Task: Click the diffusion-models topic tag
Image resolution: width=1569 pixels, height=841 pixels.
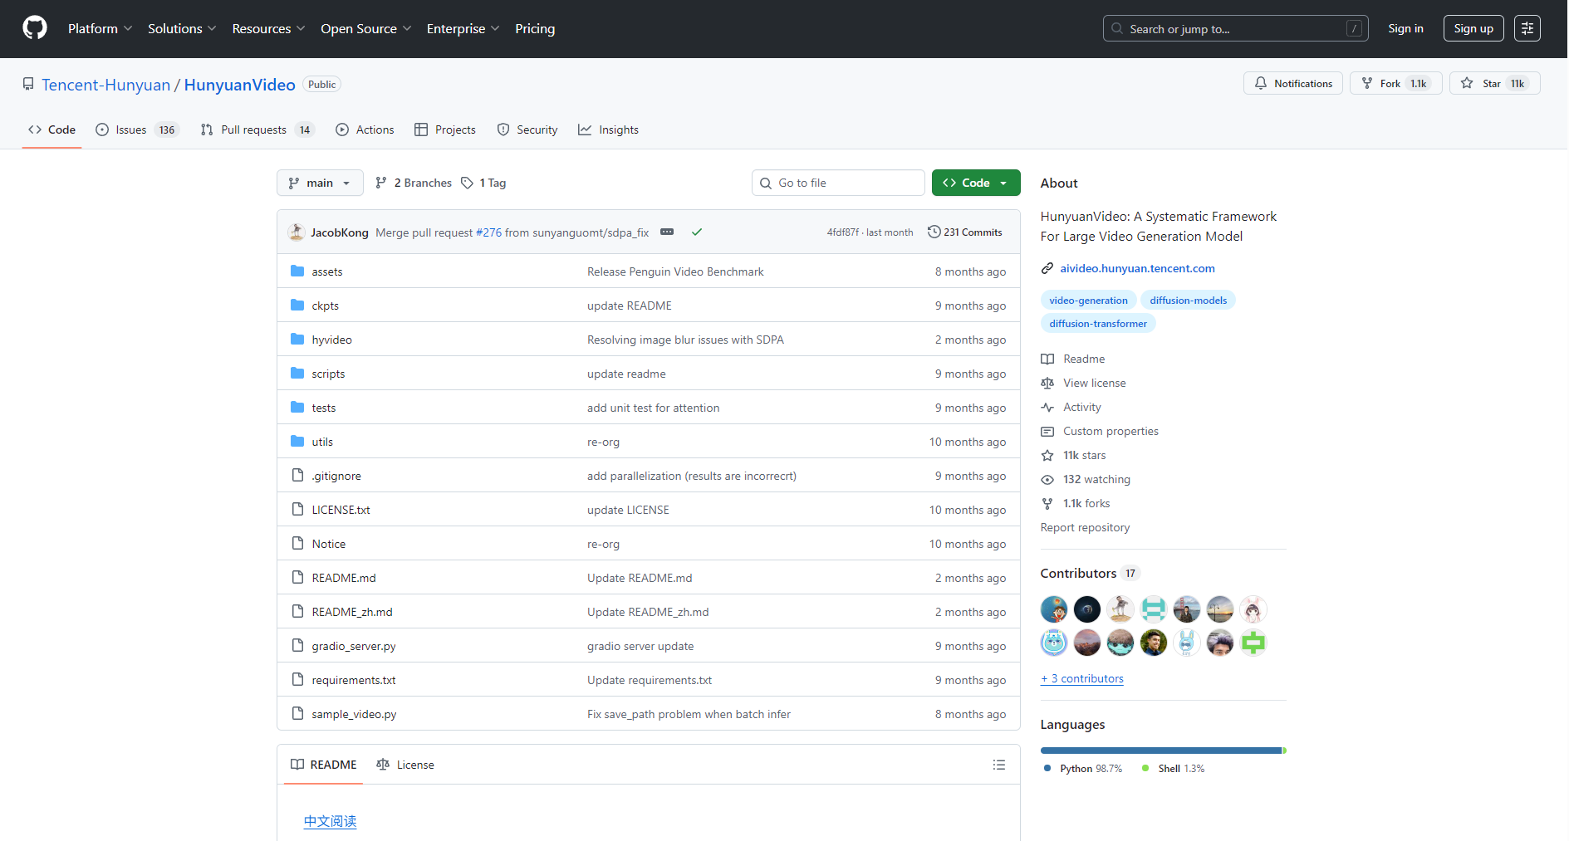Action: [1188, 301]
